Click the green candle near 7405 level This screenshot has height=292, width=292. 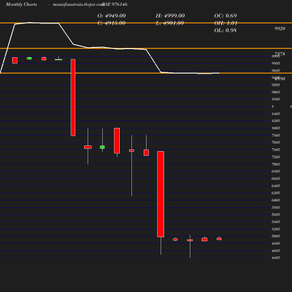pyautogui.click(x=102, y=147)
